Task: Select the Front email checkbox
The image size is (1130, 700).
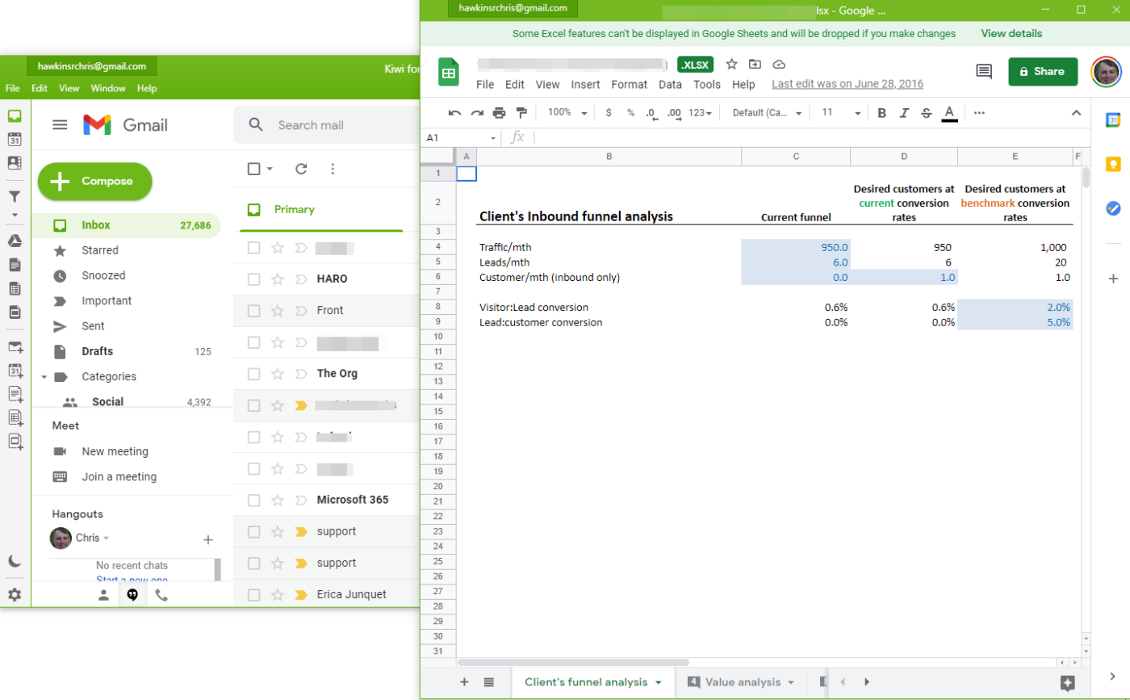Action: [x=253, y=311]
